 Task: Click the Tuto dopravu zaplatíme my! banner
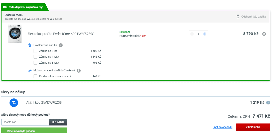pyautogui.click(x=25, y=7)
